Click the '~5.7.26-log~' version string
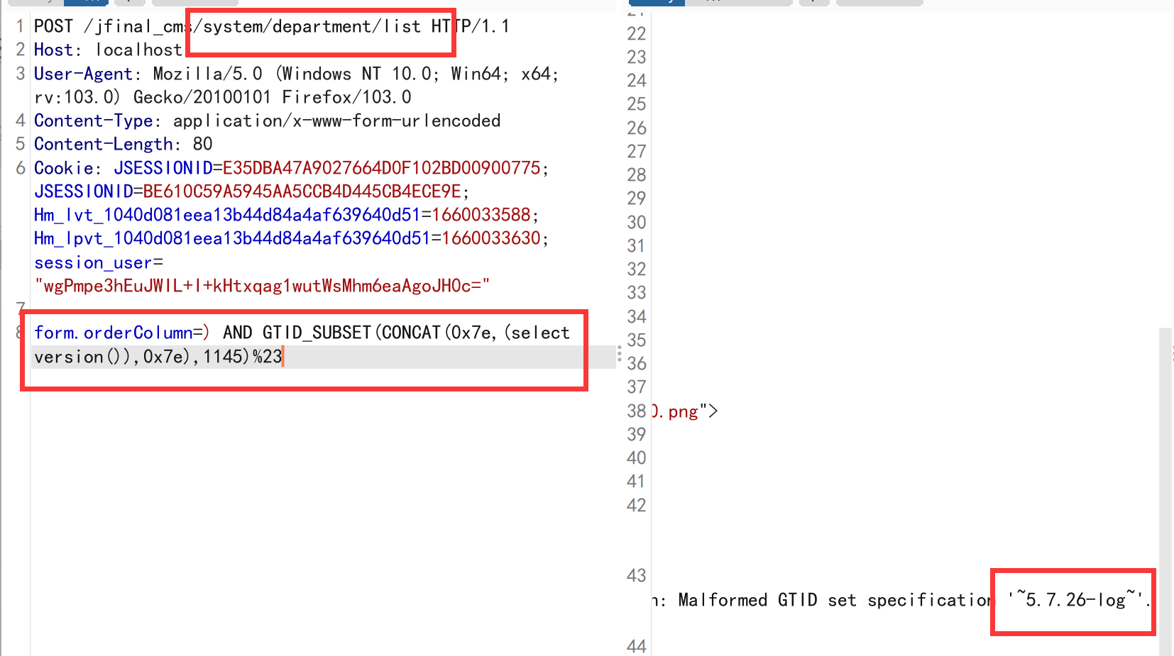Screen dimensions: 1174x656 point(1075,601)
